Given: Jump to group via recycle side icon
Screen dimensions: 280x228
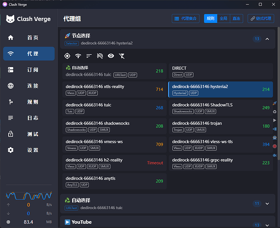Looking at the screenshot, I should pos(275,112).
